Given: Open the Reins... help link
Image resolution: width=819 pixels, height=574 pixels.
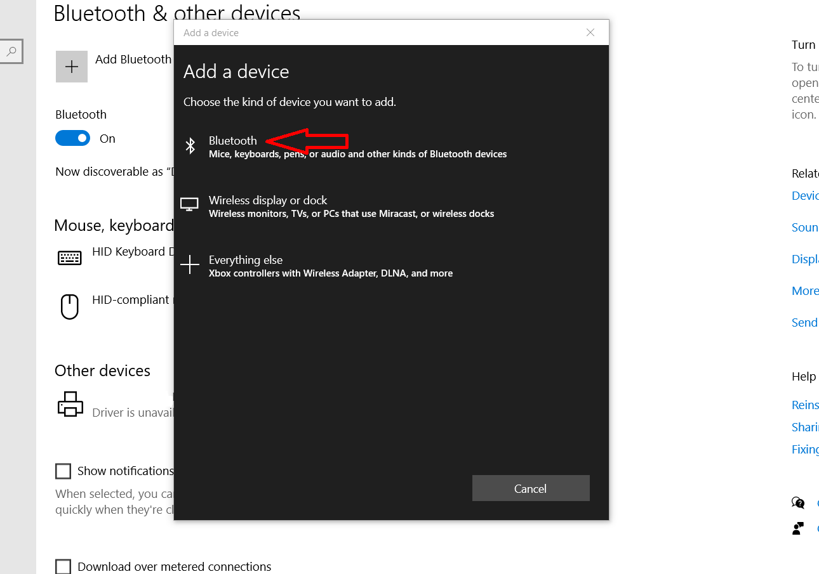Looking at the screenshot, I should point(805,405).
